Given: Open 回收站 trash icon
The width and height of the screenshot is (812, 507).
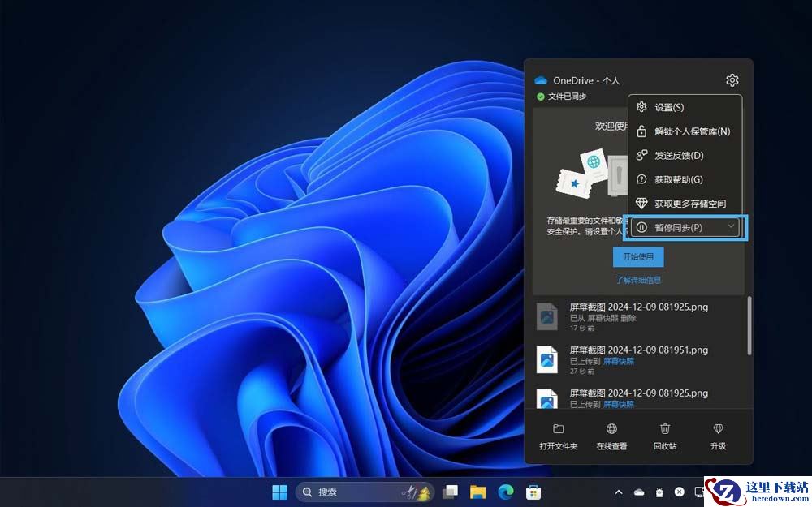Looking at the screenshot, I should (665, 429).
